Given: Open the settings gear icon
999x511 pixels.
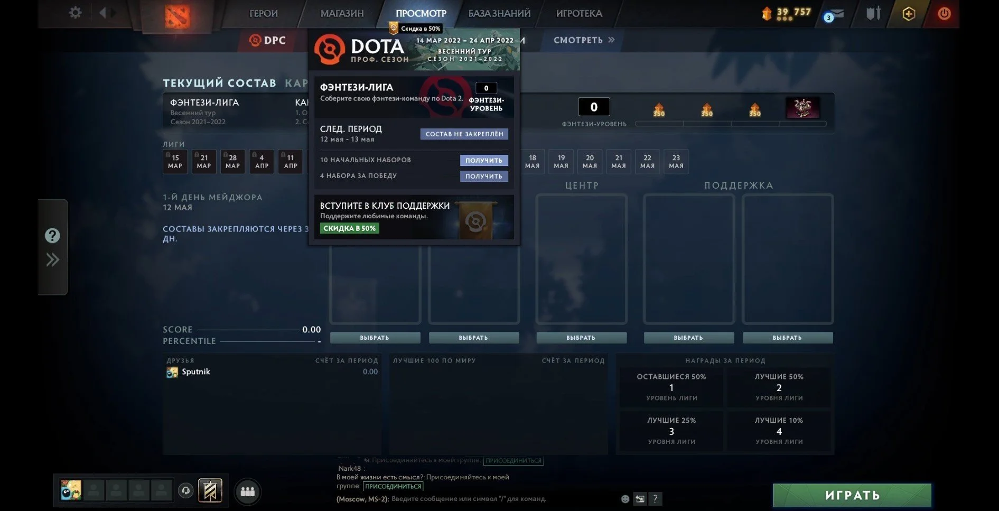Looking at the screenshot, I should (x=75, y=13).
